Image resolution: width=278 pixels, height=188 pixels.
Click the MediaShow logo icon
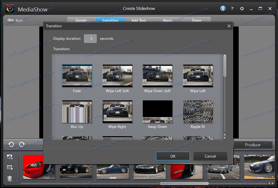[x=10, y=9]
